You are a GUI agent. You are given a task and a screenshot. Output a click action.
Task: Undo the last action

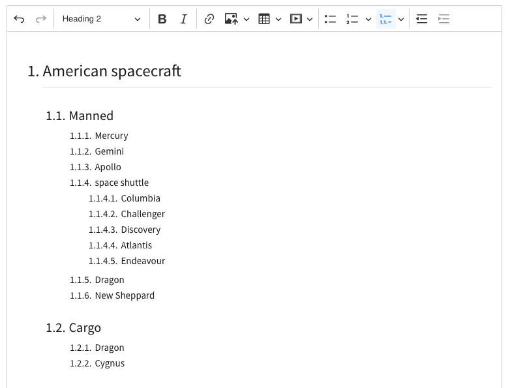pyautogui.click(x=19, y=19)
